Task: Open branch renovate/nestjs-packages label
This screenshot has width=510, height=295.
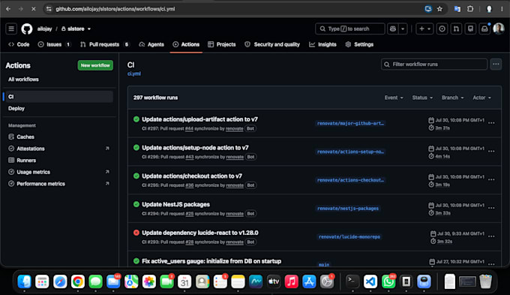Action: pos(348,209)
